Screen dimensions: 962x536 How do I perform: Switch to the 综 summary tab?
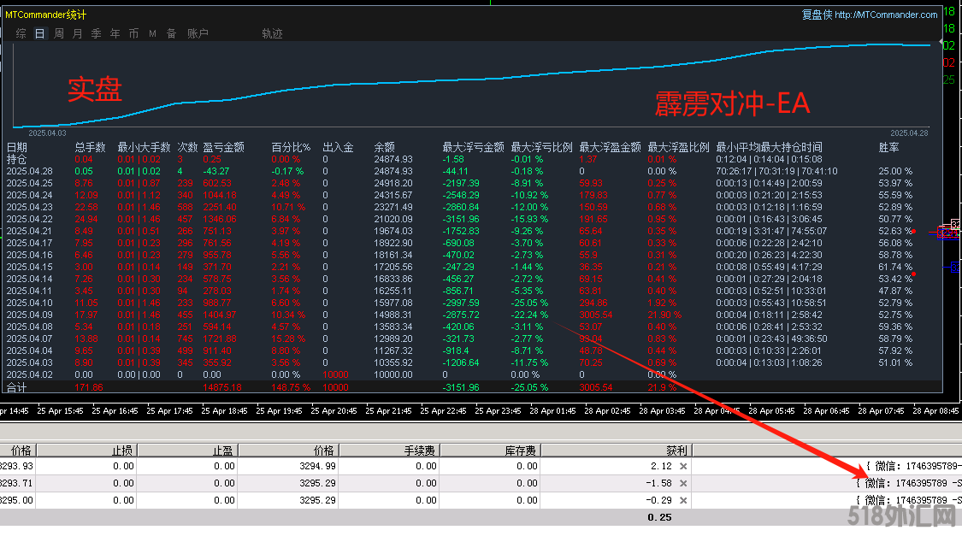pos(21,33)
